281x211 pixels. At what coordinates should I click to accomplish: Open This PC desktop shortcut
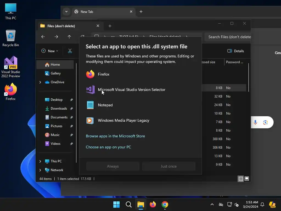point(11,12)
